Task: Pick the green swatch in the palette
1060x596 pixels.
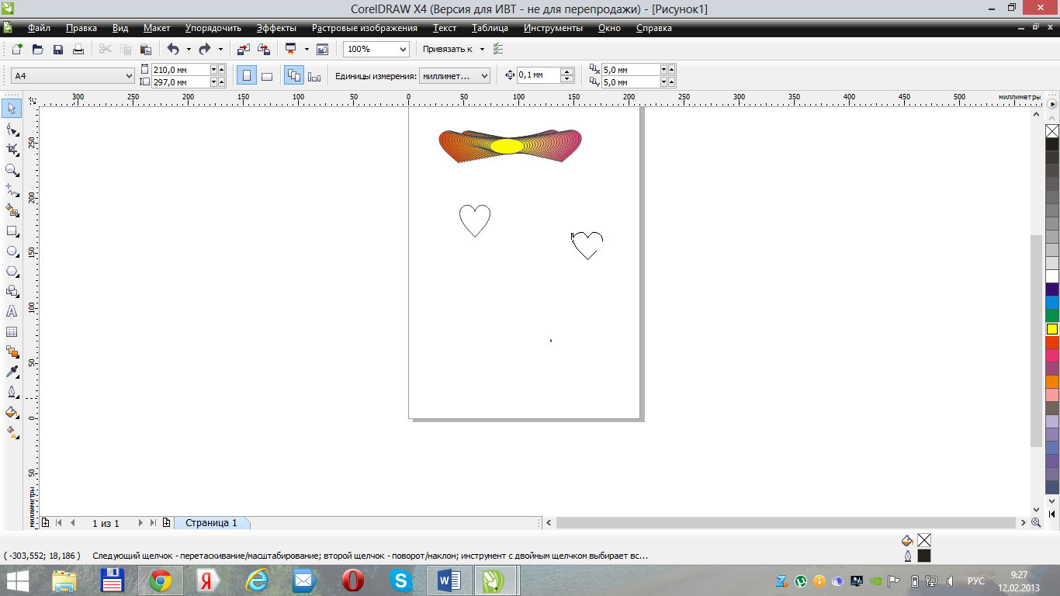Action: click(x=1052, y=316)
